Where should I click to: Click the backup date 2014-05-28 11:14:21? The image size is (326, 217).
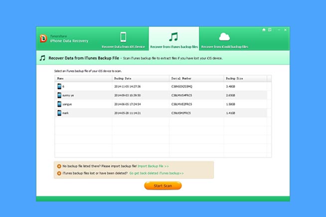point(128,113)
